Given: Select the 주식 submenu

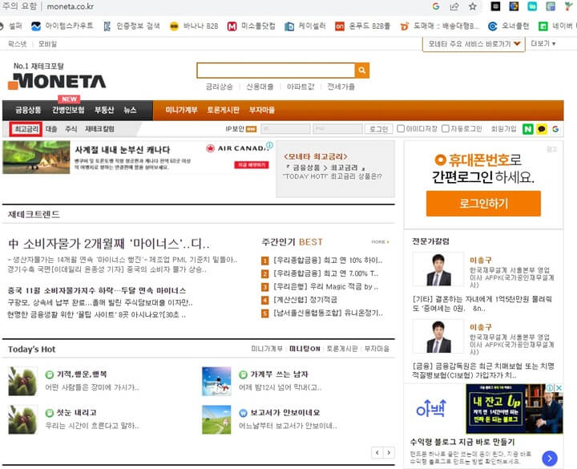Looking at the screenshot, I should click(71, 129).
